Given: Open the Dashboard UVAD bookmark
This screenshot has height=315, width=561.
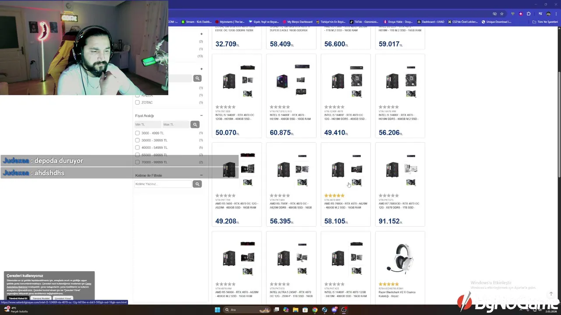Looking at the screenshot, I should point(431,21).
